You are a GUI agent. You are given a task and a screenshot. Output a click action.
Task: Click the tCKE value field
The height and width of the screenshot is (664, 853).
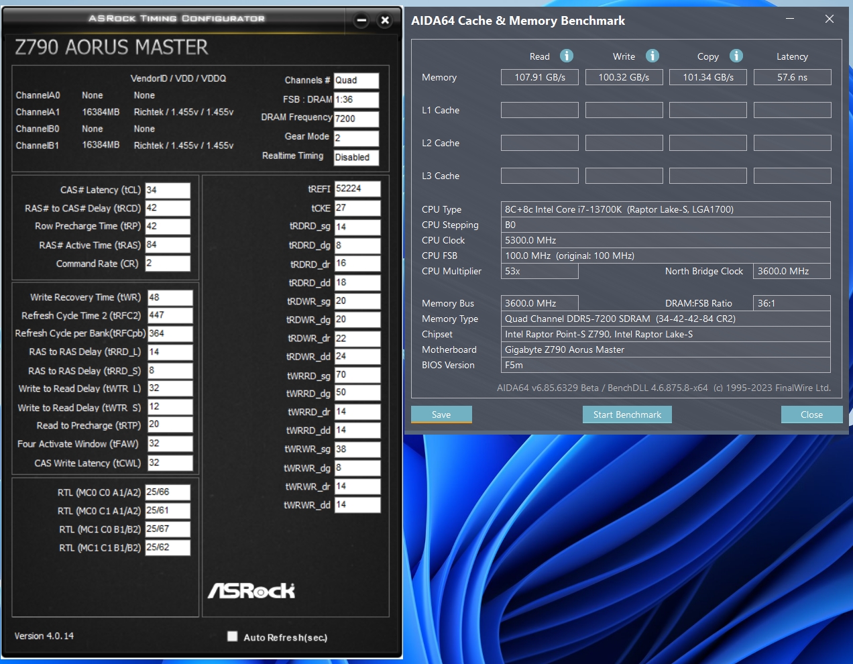click(x=357, y=208)
